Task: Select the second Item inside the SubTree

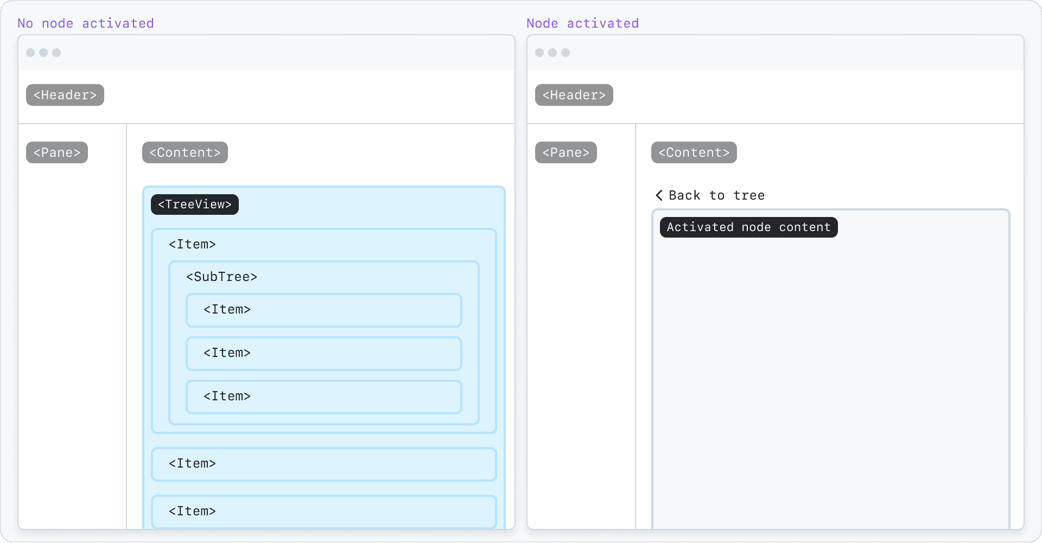Action: point(324,354)
